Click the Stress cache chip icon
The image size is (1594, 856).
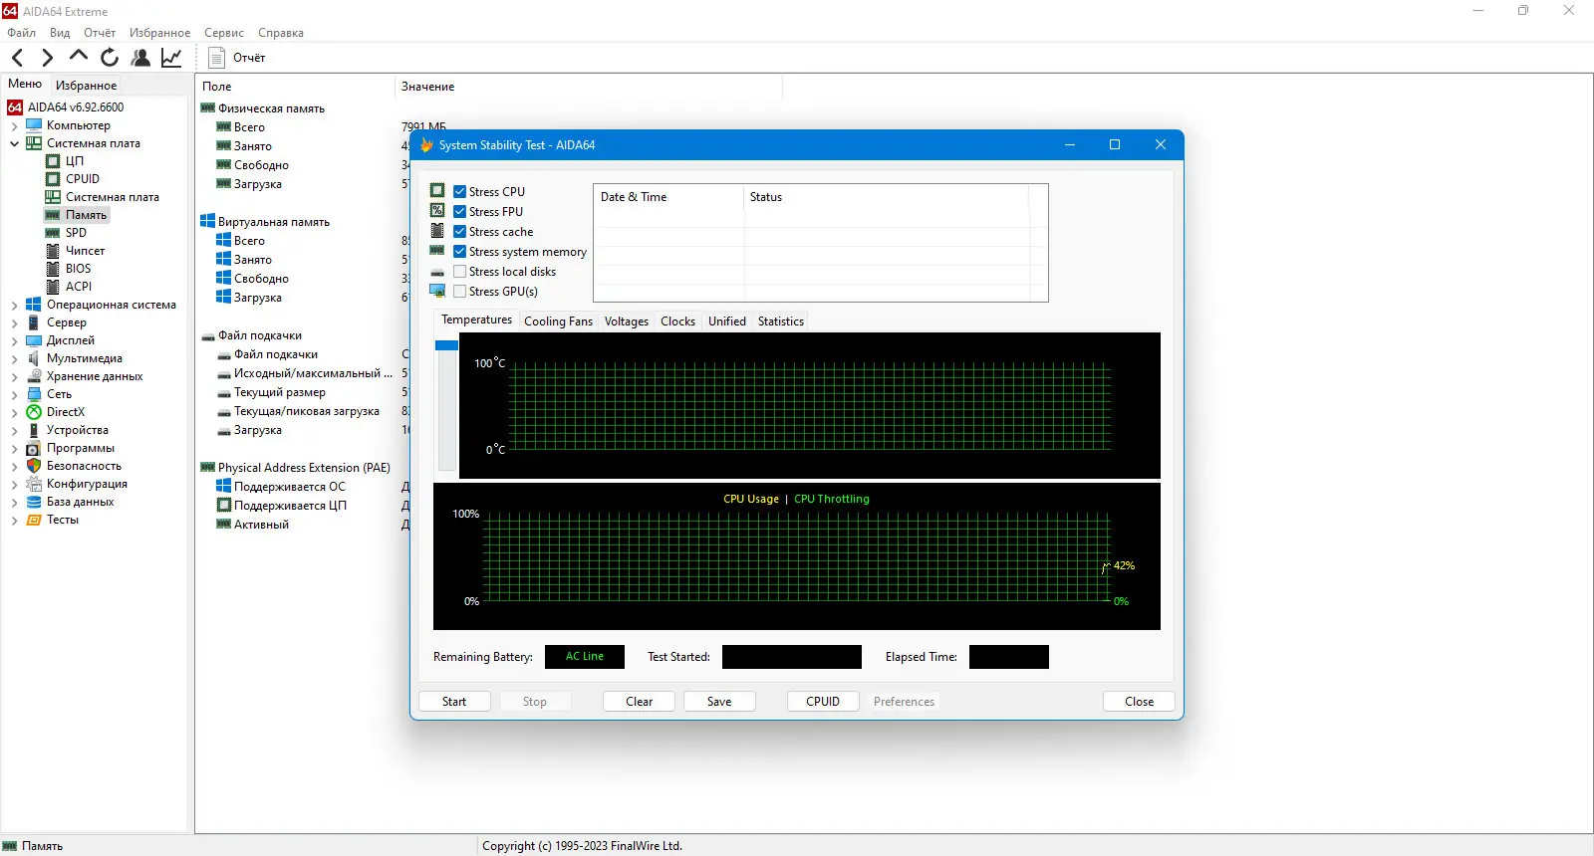[x=437, y=231]
